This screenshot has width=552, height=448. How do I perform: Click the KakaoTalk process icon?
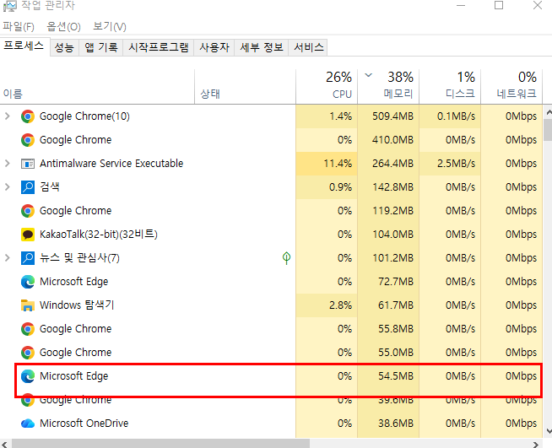[x=28, y=235]
